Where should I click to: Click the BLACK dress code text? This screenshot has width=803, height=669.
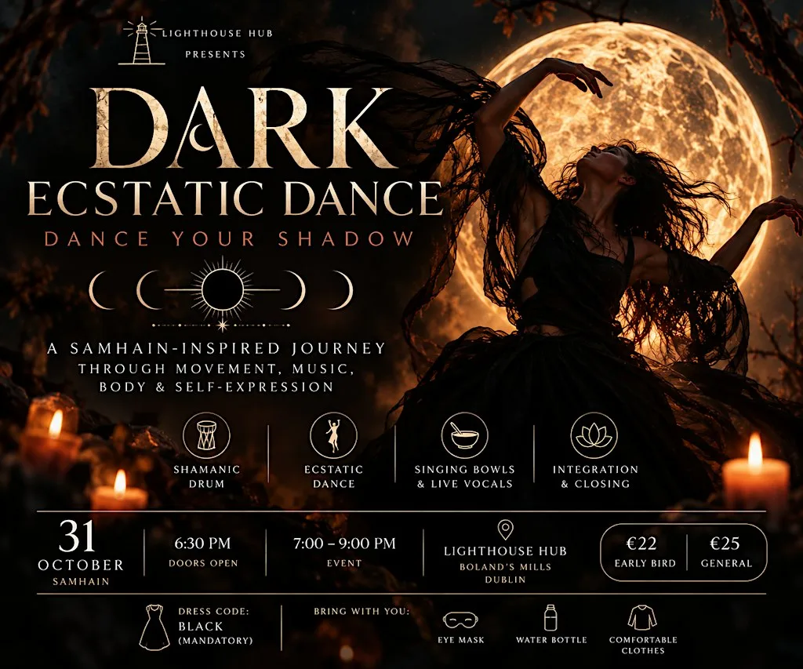point(201,627)
